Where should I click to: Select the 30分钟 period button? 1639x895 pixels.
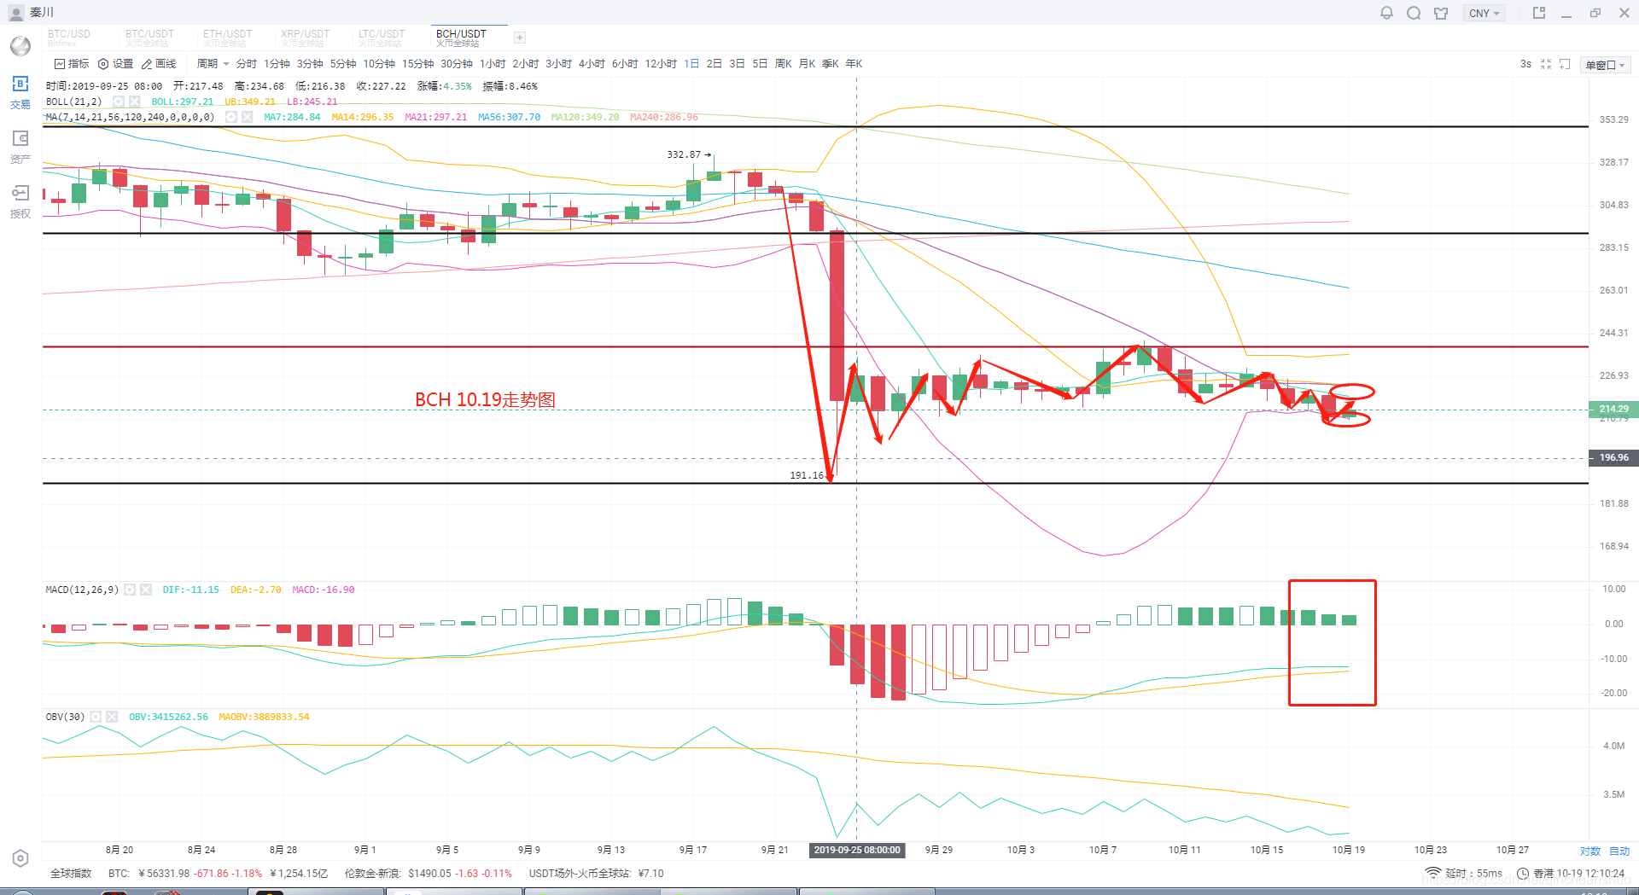[457, 64]
